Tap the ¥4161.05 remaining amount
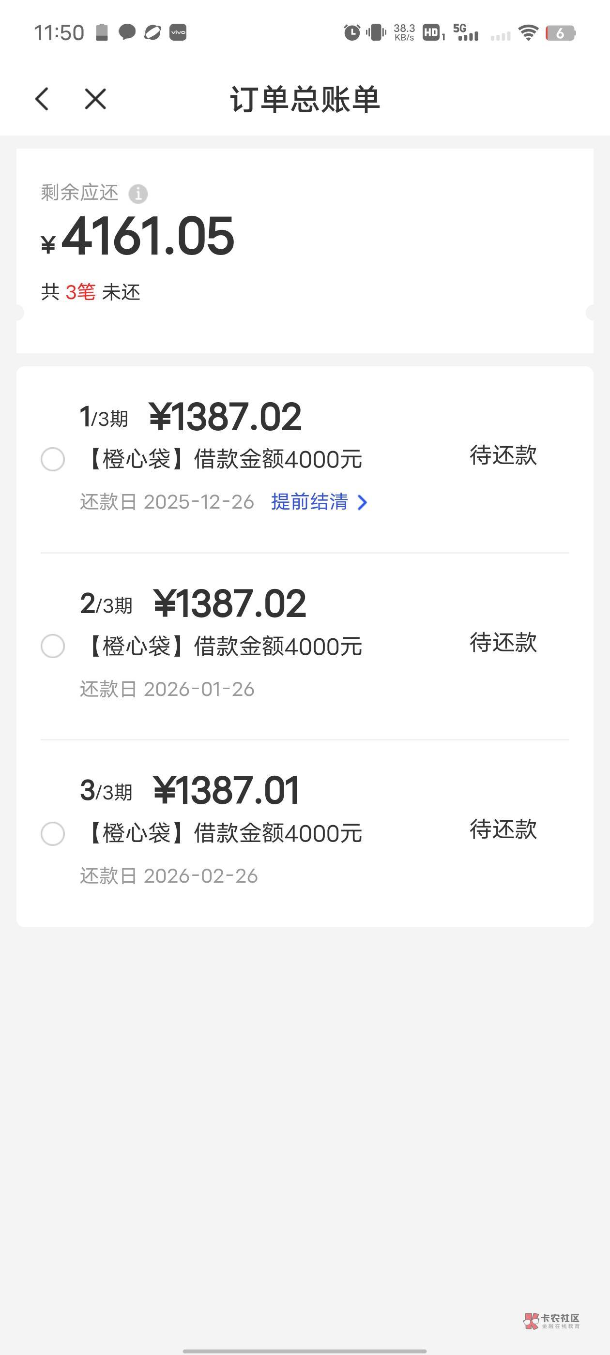The image size is (610, 1355). point(148,237)
